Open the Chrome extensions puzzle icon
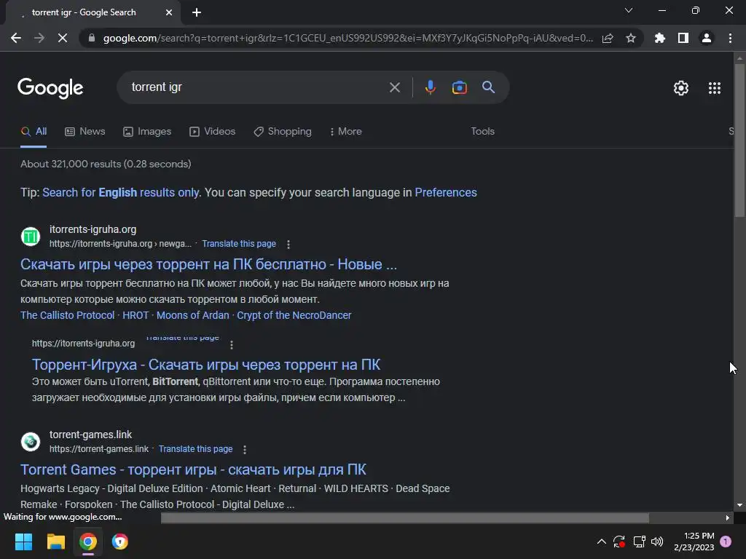 (x=660, y=38)
